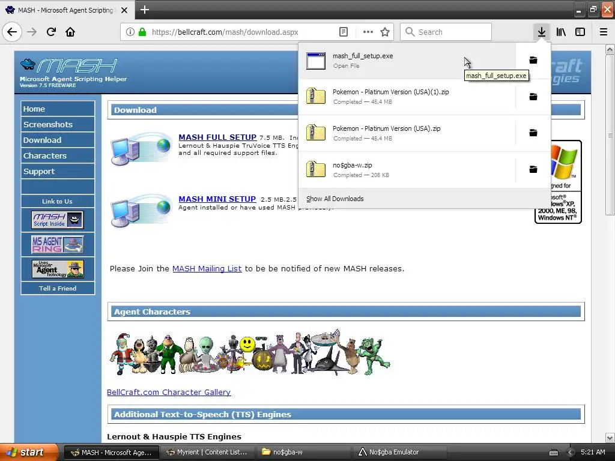The width and height of the screenshot is (615, 461).
Task: Close the downloads panel via toolbar arrow
Action: click(x=541, y=32)
